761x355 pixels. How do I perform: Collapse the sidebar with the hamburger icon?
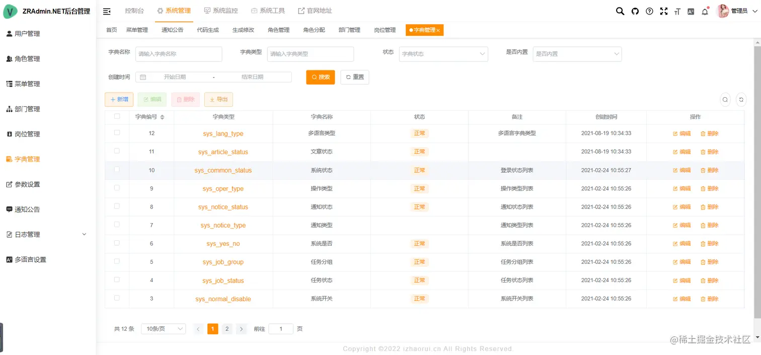click(107, 11)
